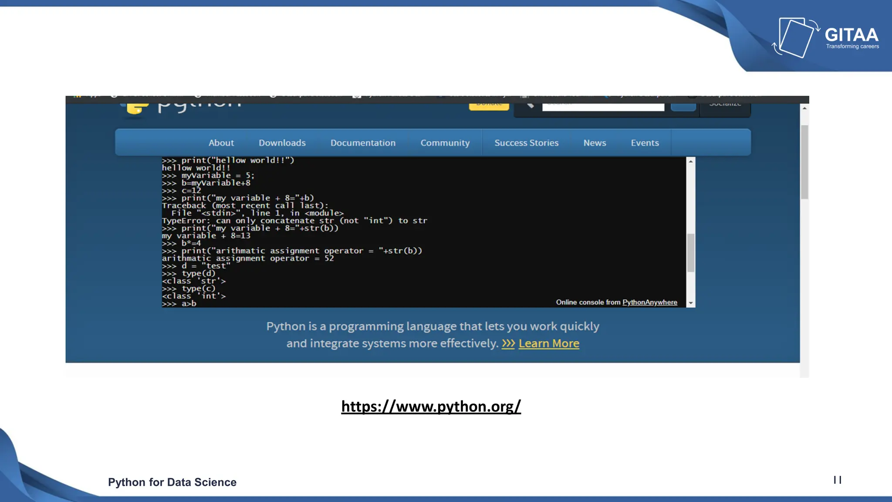This screenshot has width=892, height=502.
Task: Go to the News navigation item
Action: (595, 143)
